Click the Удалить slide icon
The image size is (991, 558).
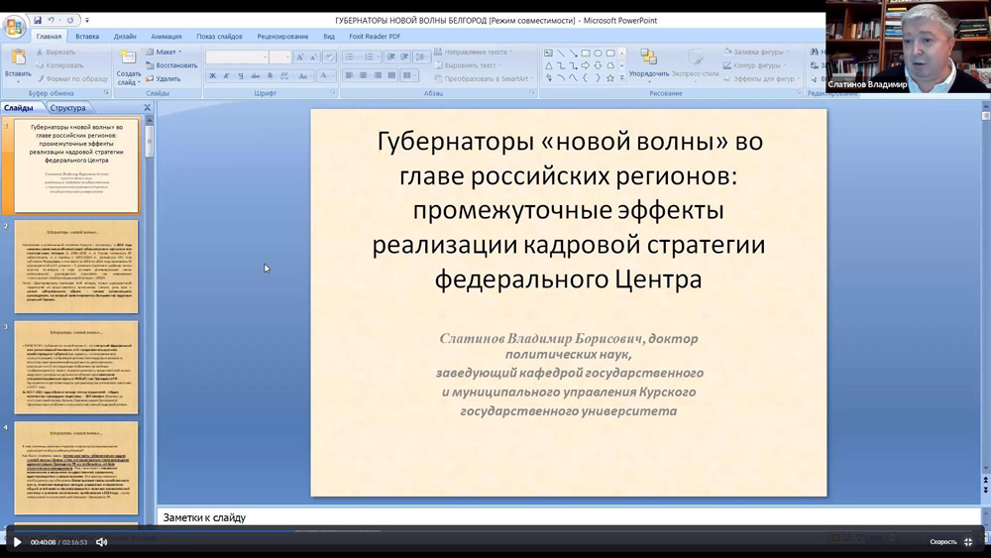pos(164,78)
